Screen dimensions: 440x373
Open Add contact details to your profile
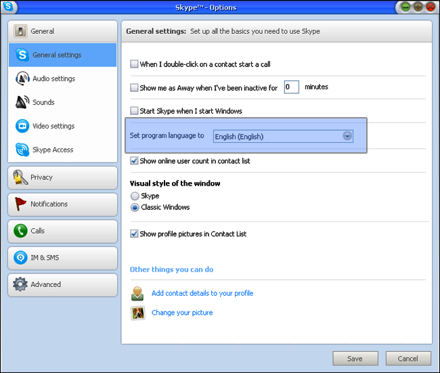click(x=202, y=293)
